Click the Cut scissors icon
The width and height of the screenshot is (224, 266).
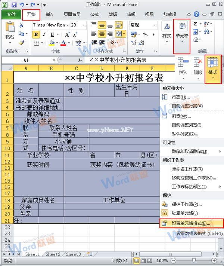coord(21,25)
